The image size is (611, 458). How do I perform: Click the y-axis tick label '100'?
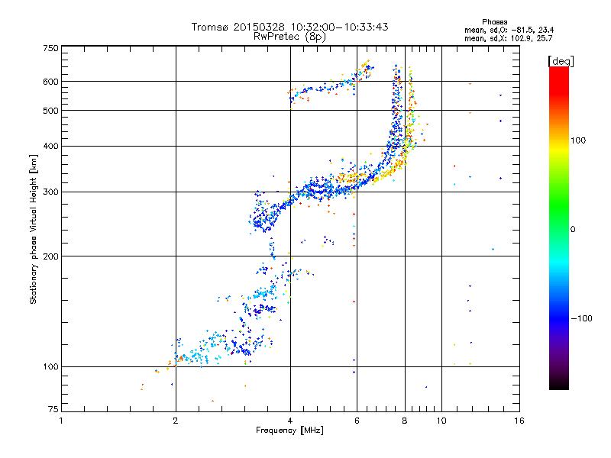(50, 367)
